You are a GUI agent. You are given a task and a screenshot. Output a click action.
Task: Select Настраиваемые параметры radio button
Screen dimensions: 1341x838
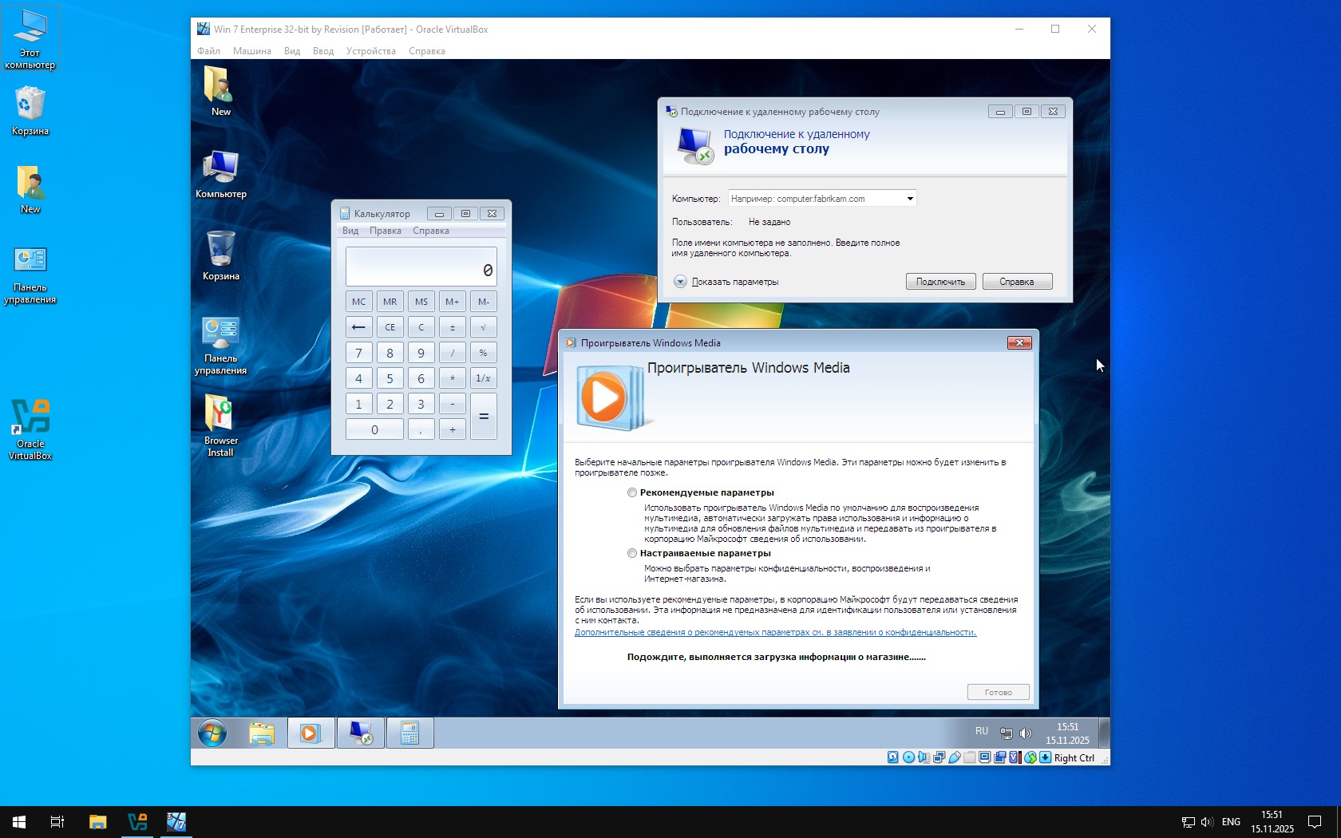click(632, 553)
